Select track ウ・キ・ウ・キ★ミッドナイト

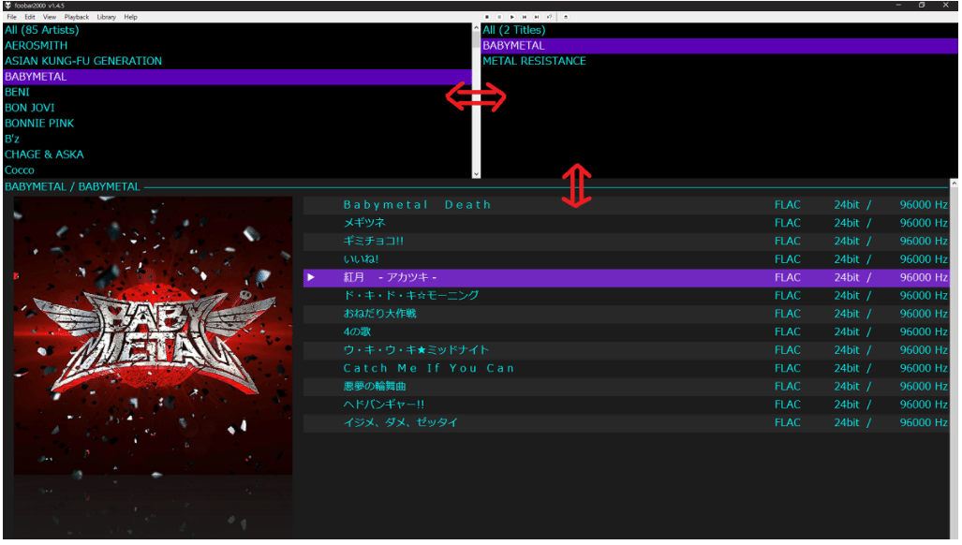pyautogui.click(x=627, y=350)
